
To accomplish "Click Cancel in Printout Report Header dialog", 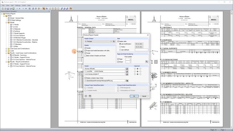I will pos(144,96).
